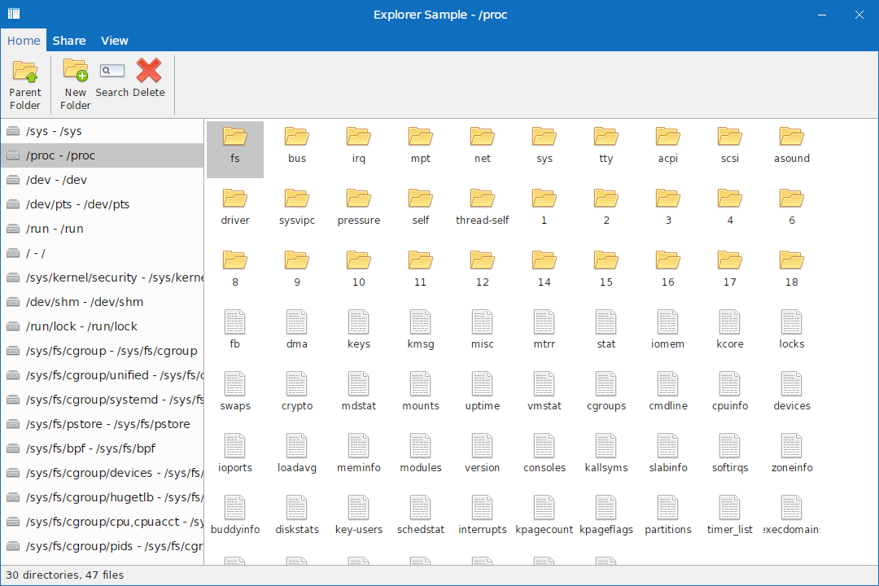Open /sys/fs/cgroup/hugetlb sidebar entry
This screenshot has height=586, width=879.
tap(102, 497)
